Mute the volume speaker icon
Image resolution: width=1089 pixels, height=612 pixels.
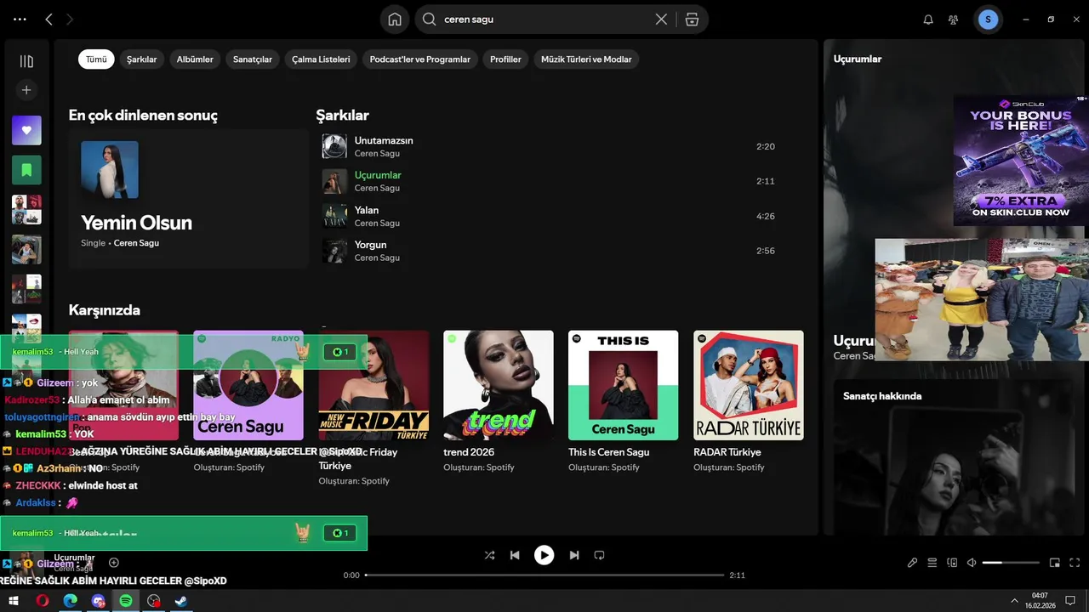pyautogui.click(x=972, y=563)
